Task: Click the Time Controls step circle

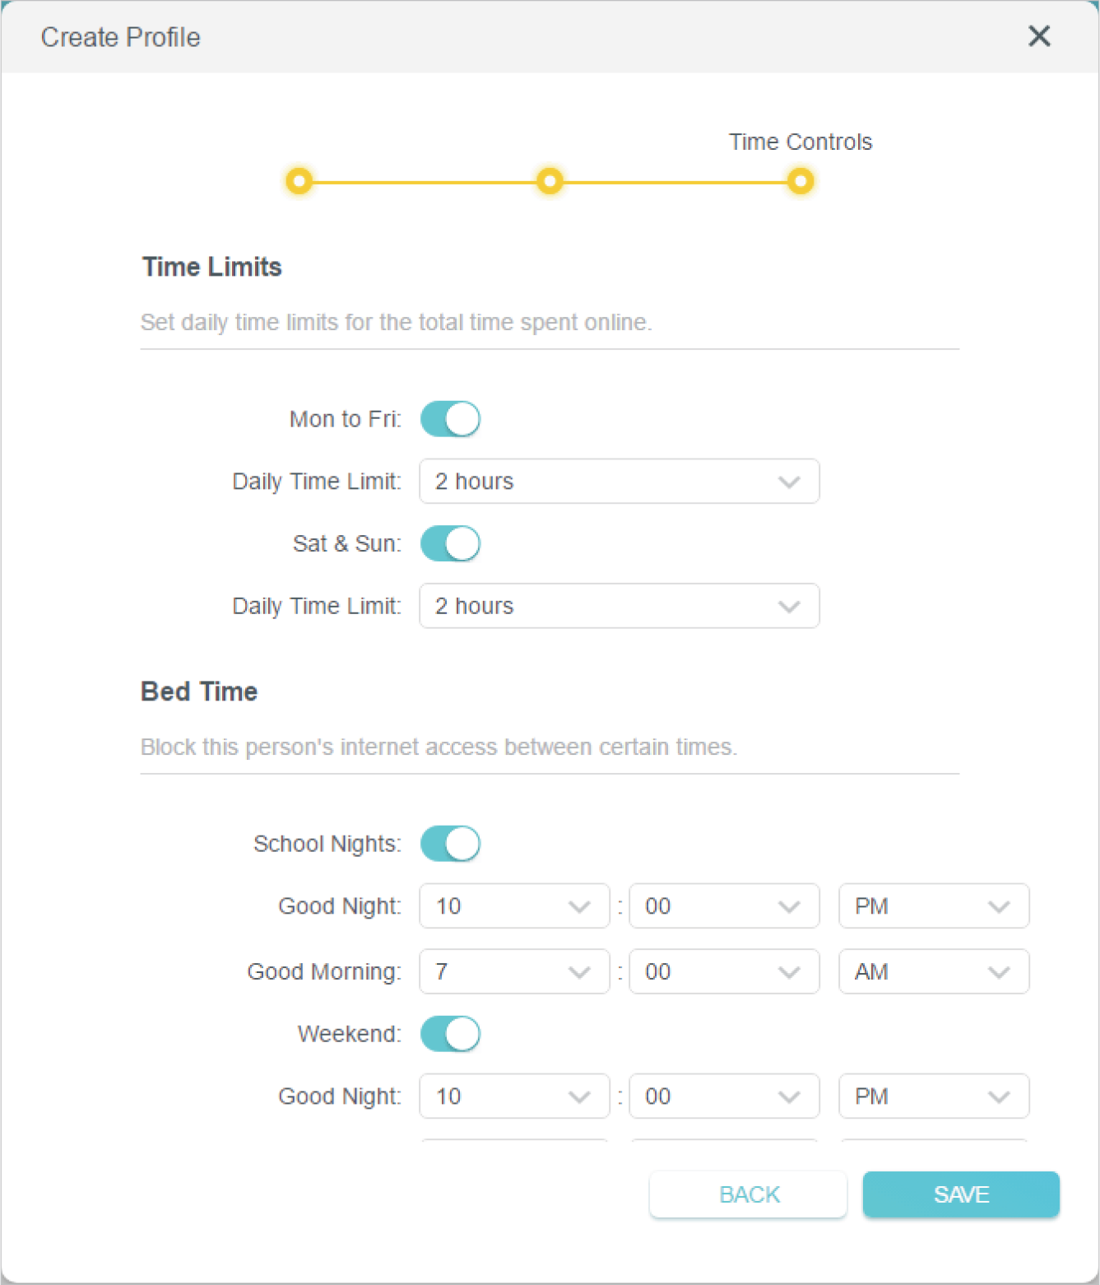Action: pos(800,180)
